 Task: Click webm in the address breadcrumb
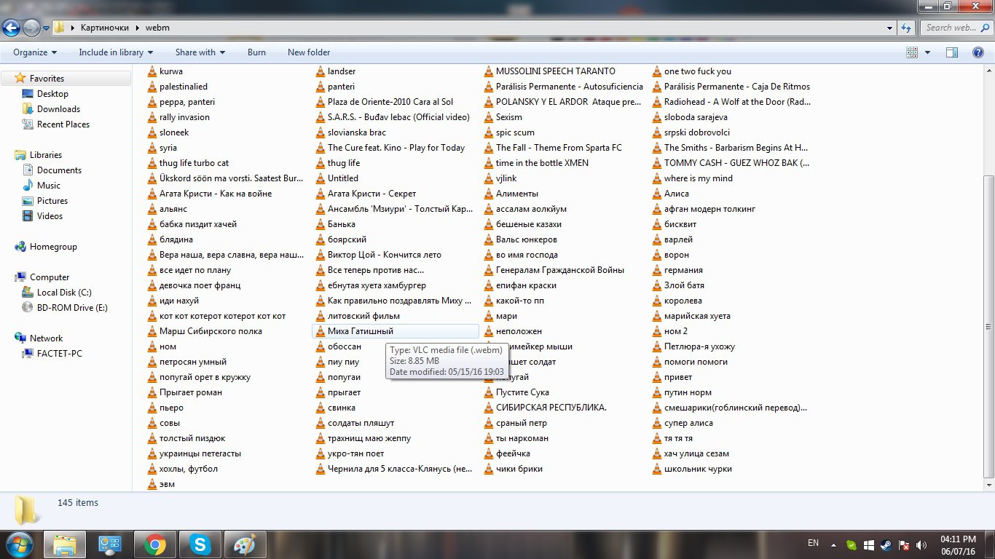click(157, 28)
